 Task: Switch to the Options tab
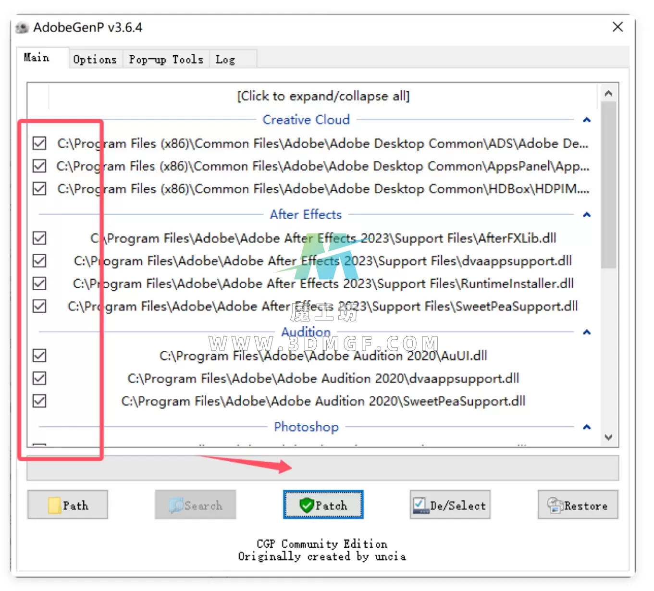pos(95,60)
